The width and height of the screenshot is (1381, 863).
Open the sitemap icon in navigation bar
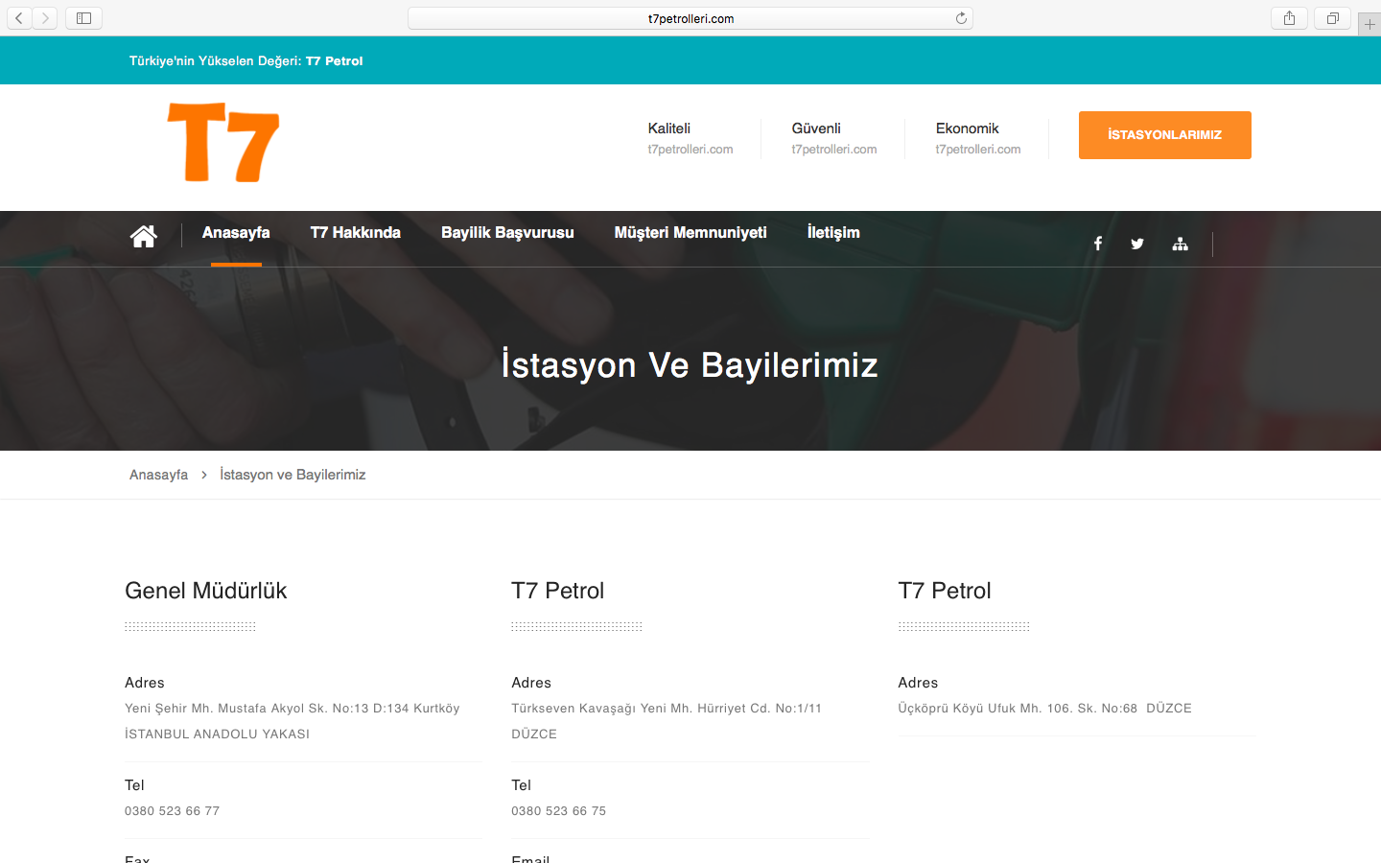point(1181,244)
